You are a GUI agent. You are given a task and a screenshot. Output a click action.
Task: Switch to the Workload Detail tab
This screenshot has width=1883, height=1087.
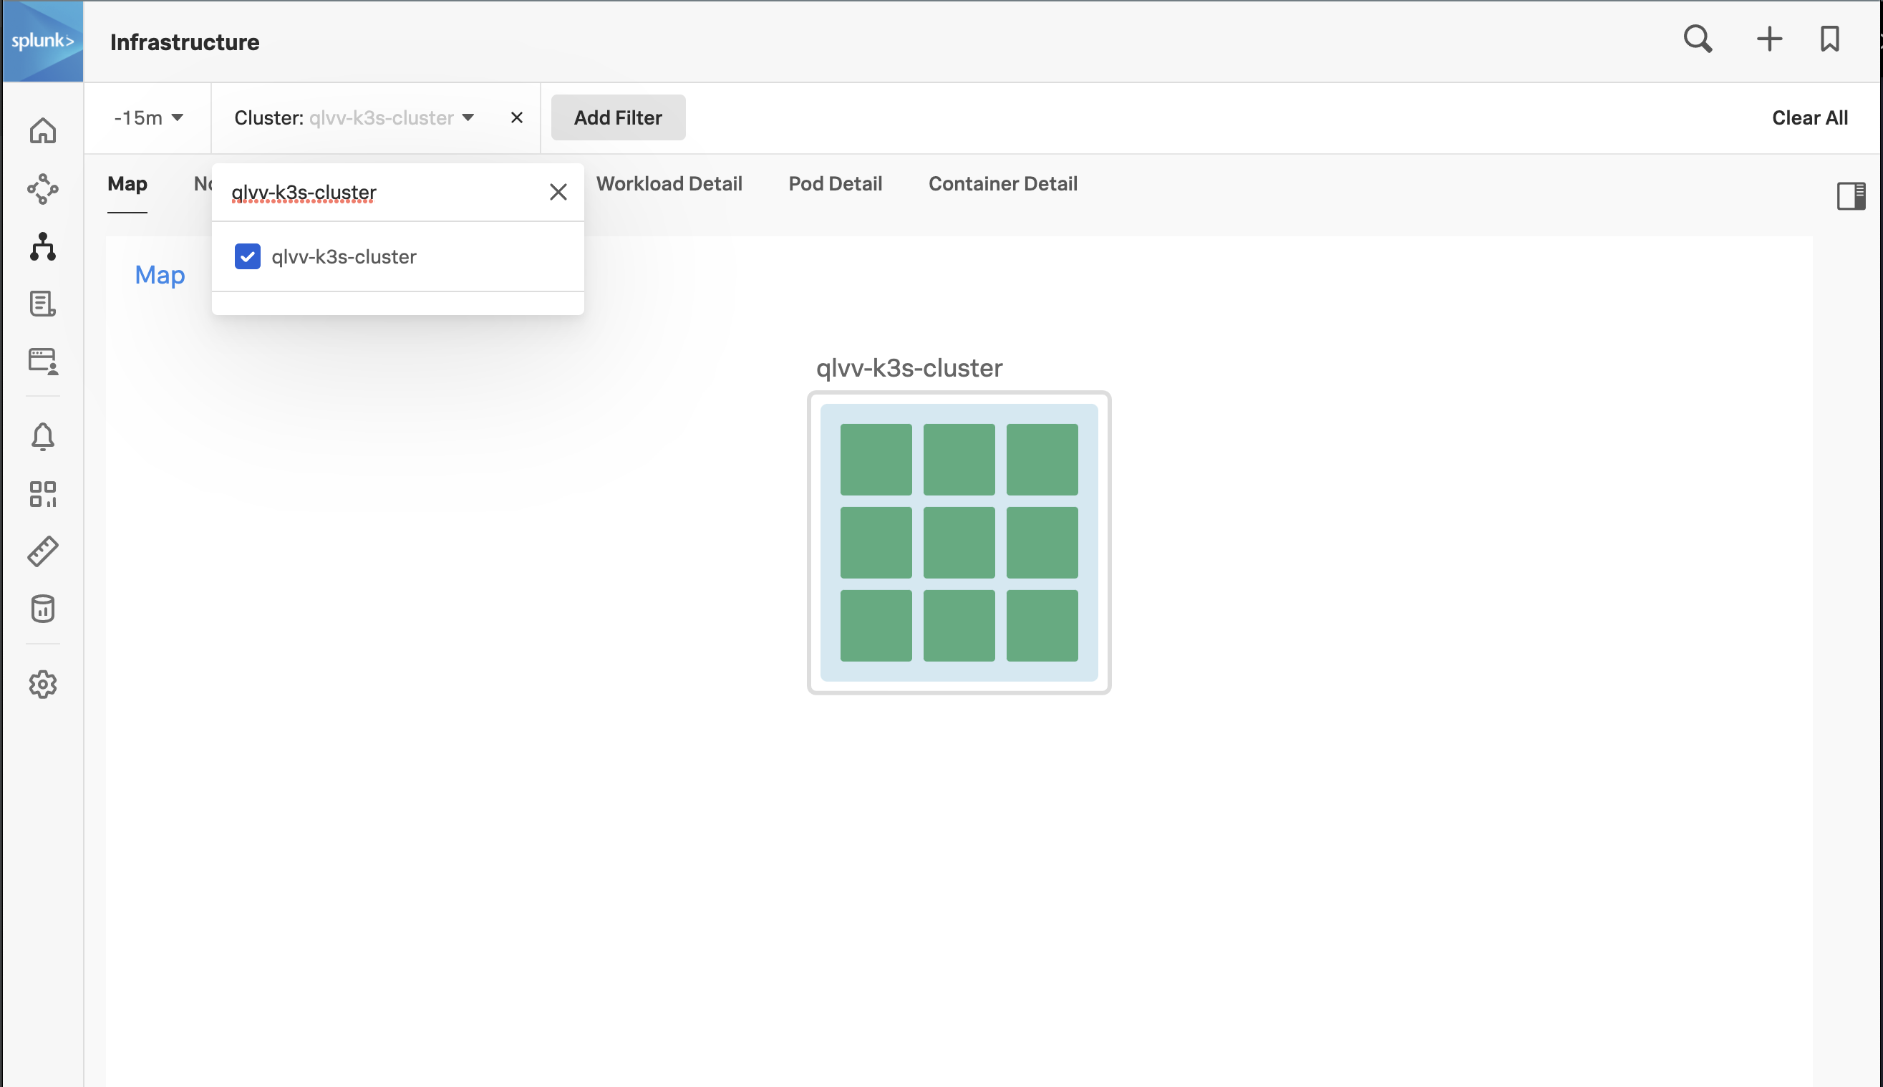click(x=669, y=183)
